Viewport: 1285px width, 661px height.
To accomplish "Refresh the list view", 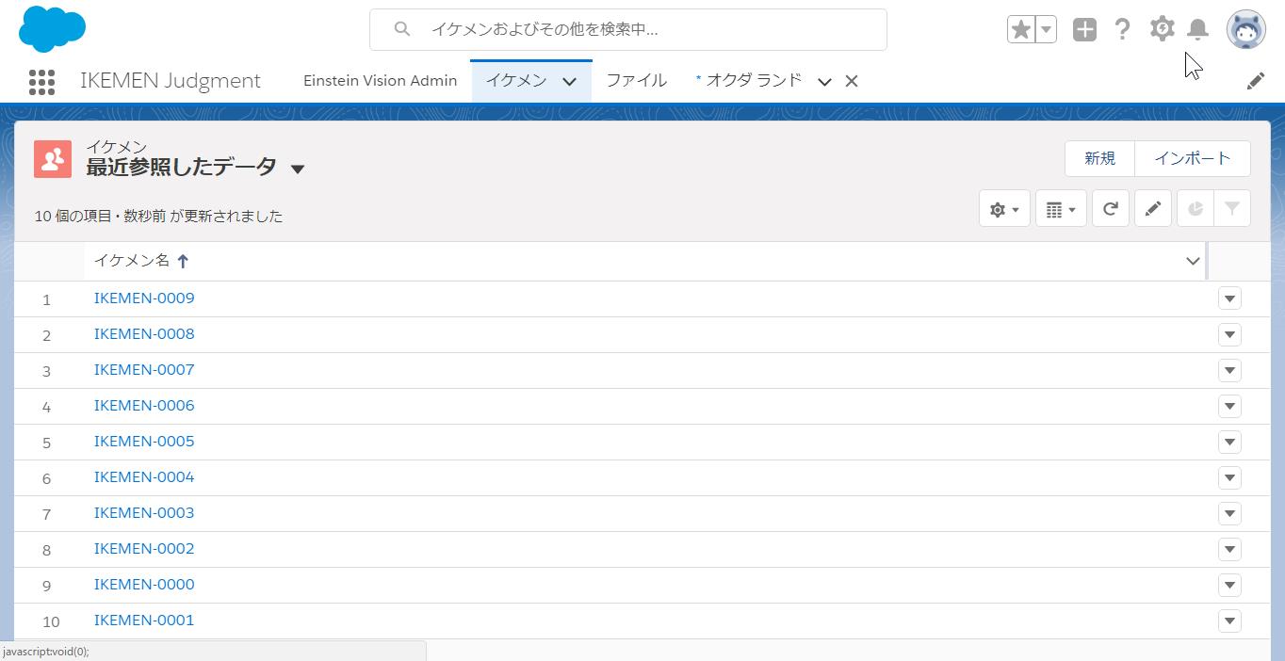I will pyautogui.click(x=1111, y=209).
